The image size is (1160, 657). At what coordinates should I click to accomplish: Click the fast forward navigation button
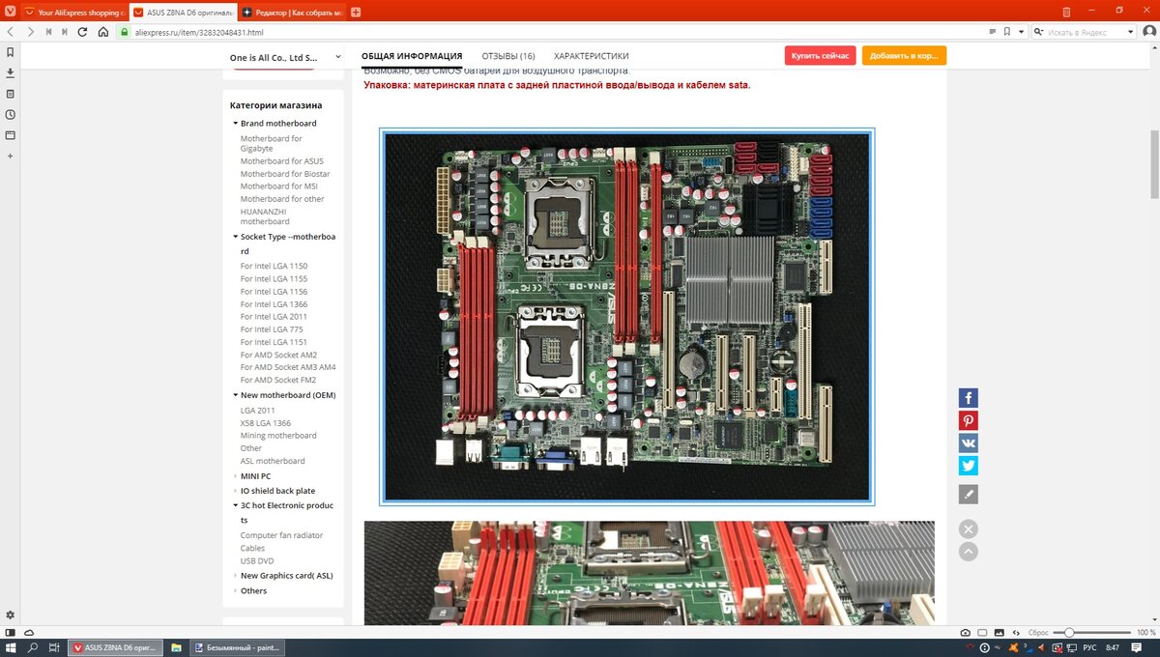[65, 32]
